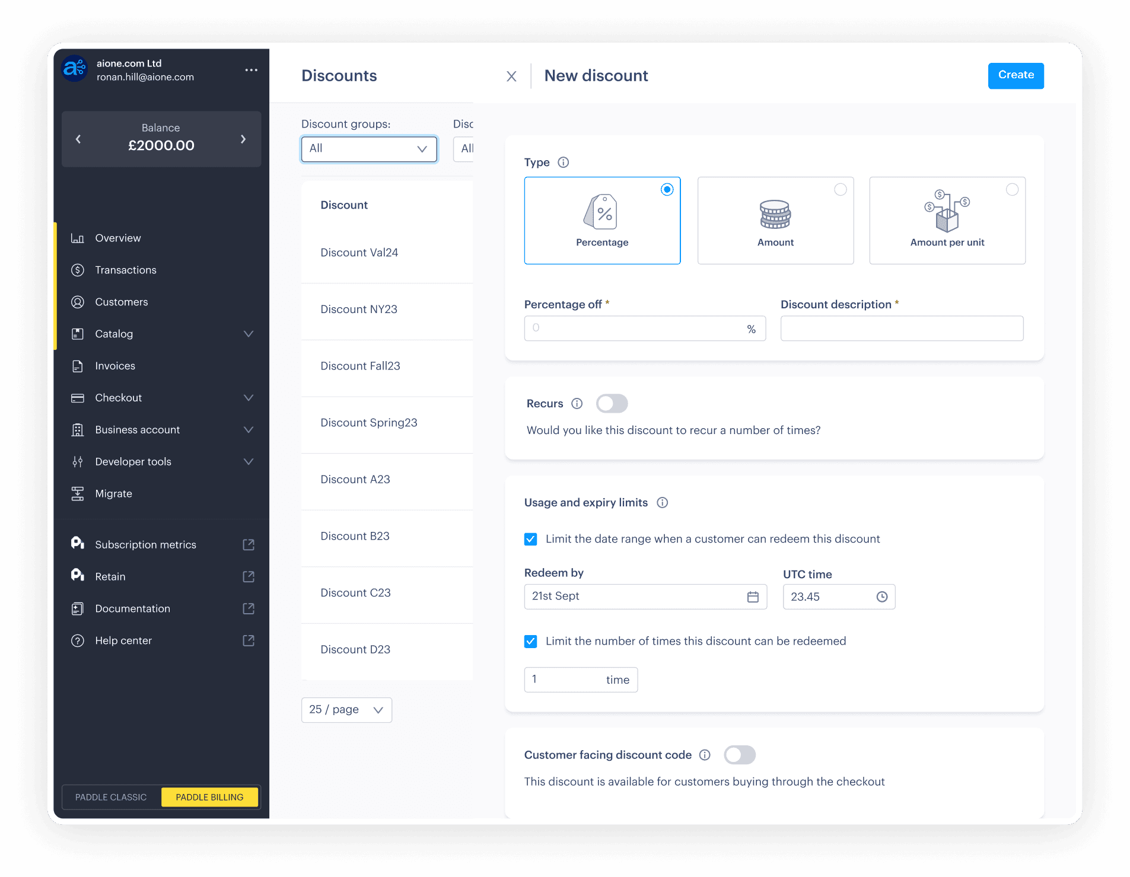Switch to Paddle Billing tab
This screenshot has height=877, width=1130.
(209, 798)
